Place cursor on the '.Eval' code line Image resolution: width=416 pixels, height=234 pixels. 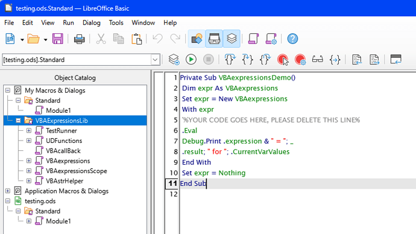[189, 130]
